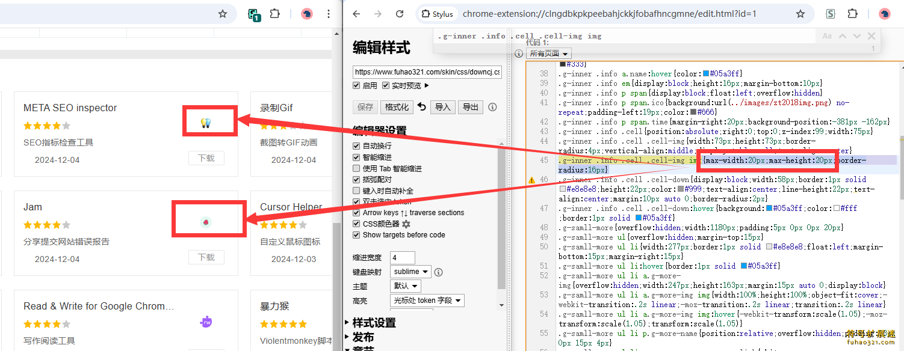Expand 样式设置 section
The height and width of the screenshot is (351, 904).
(x=374, y=323)
